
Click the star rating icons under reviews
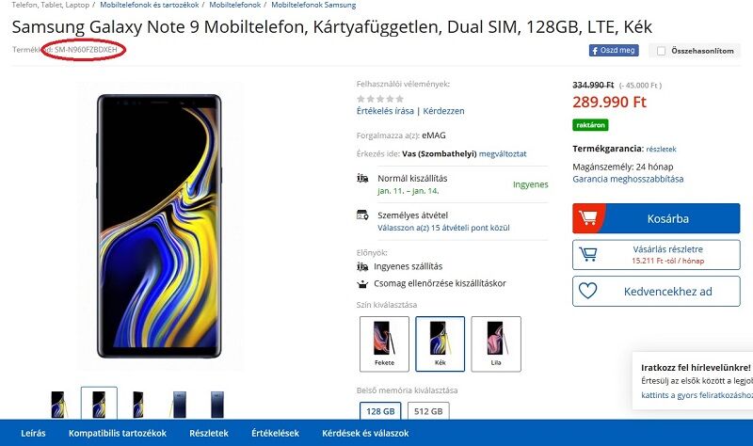(380, 99)
